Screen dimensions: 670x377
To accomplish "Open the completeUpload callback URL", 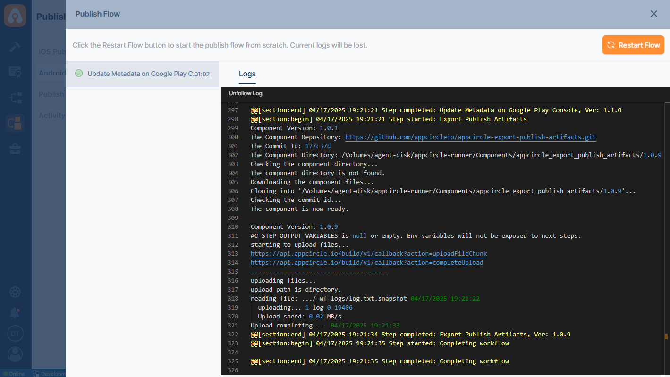I will 367,263.
